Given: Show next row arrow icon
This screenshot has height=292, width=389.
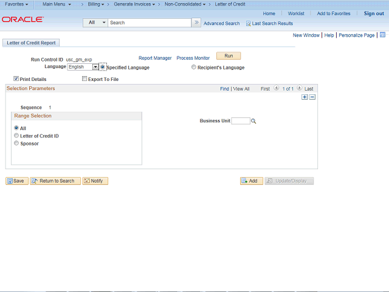Looking at the screenshot, I should 300,88.
